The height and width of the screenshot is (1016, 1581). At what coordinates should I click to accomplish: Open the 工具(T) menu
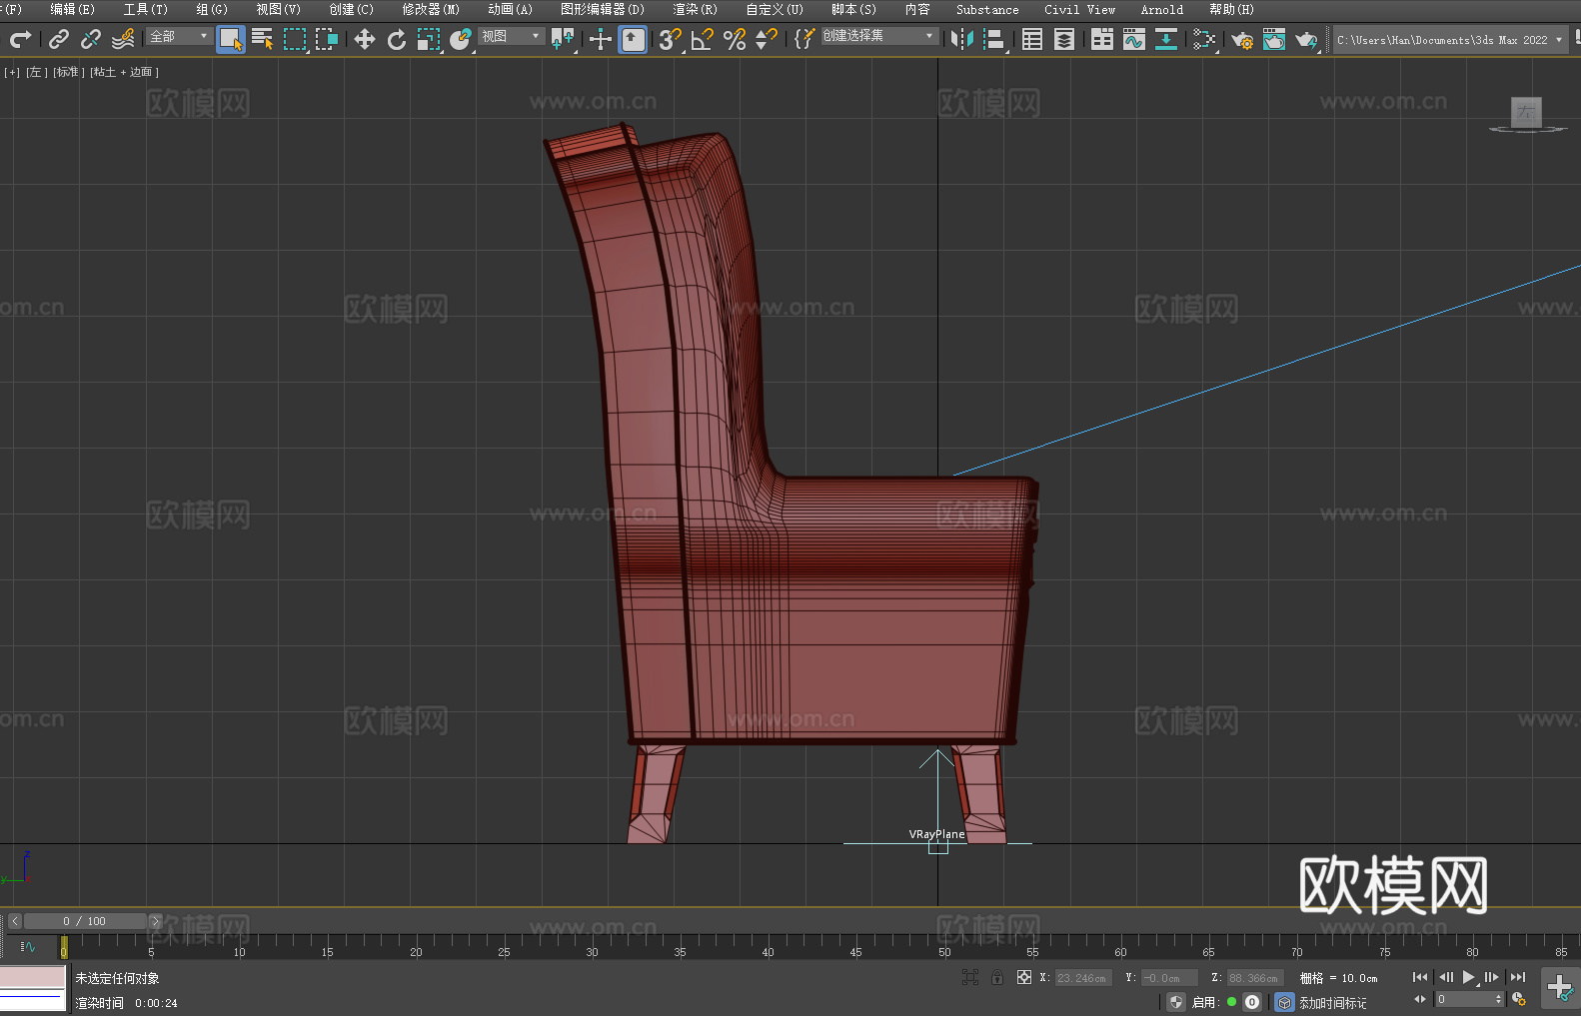point(145,9)
